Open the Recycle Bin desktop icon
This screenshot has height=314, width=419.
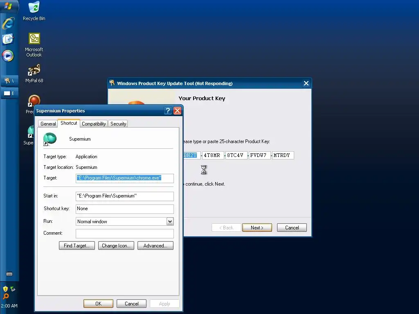point(34,11)
